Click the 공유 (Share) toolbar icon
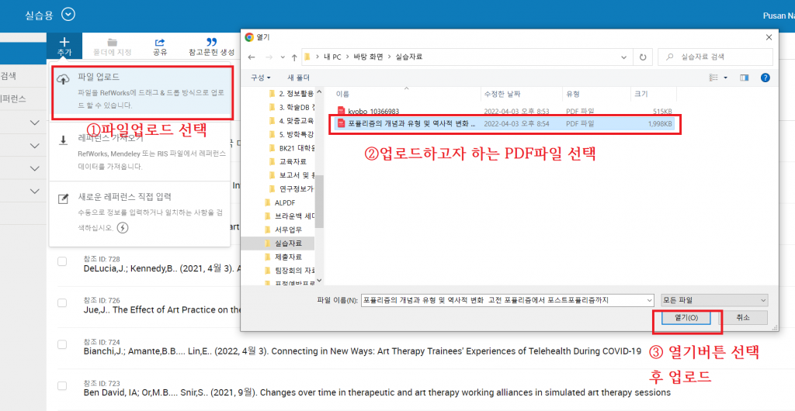Image resolution: width=795 pixels, height=411 pixels. pyautogui.click(x=160, y=42)
